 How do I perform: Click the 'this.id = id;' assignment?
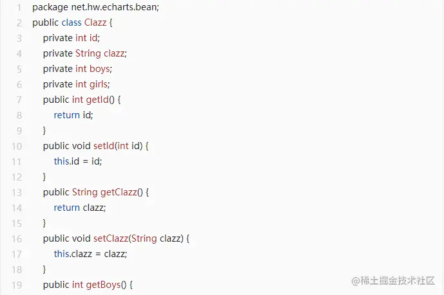point(78,161)
